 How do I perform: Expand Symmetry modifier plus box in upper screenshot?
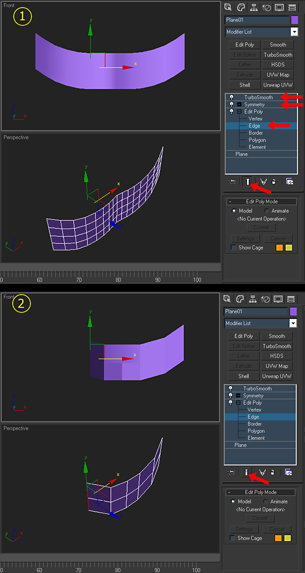(x=239, y=104)
